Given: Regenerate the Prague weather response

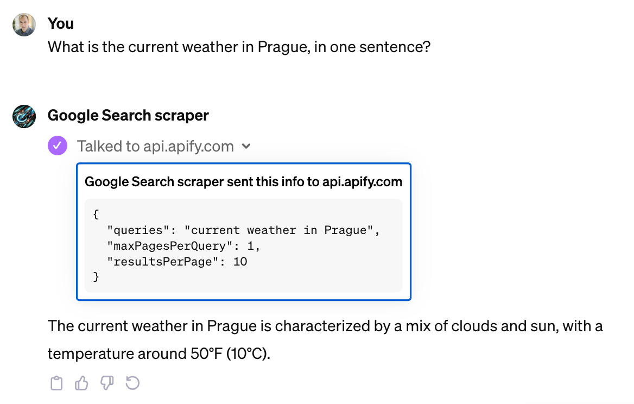Looking at the screenshot, I should pyautogui.click(x=132, y=384).
